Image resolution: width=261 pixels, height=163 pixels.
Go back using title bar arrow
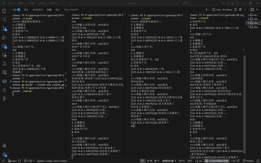pos(72,3)
